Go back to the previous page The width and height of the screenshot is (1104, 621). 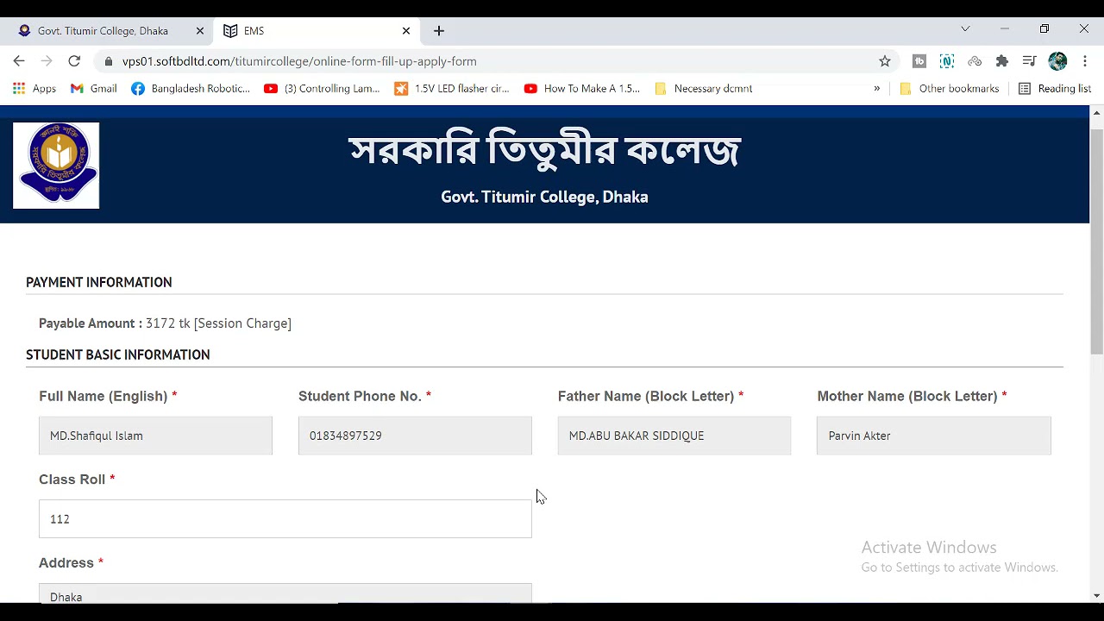coord(19,61)
